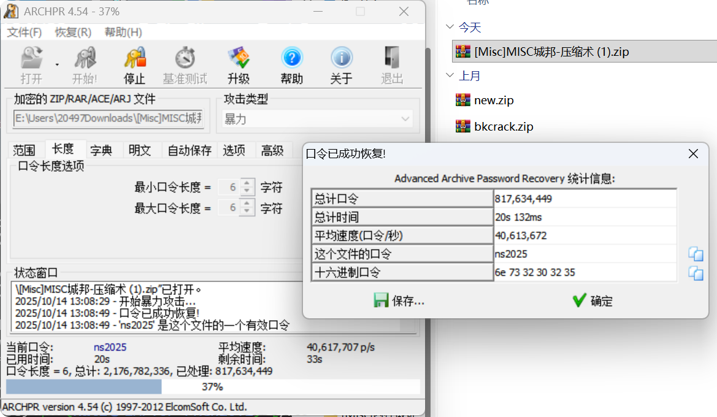Switch to the 字典 (Dictionary) tab

(x=101, y=150)
